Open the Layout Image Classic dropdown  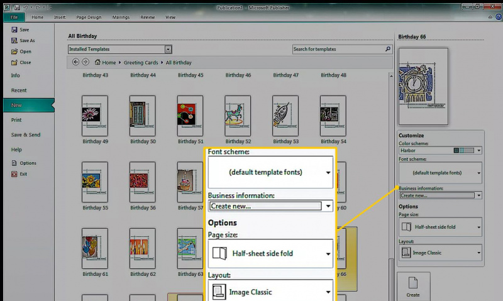[x=440, y=253]
